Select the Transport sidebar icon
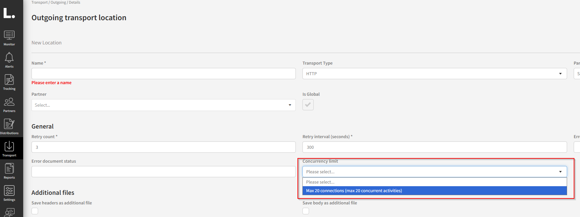Image resolution: width=580 pixels, height=217 pixels. pyautogui.click(x=9, y=149)
